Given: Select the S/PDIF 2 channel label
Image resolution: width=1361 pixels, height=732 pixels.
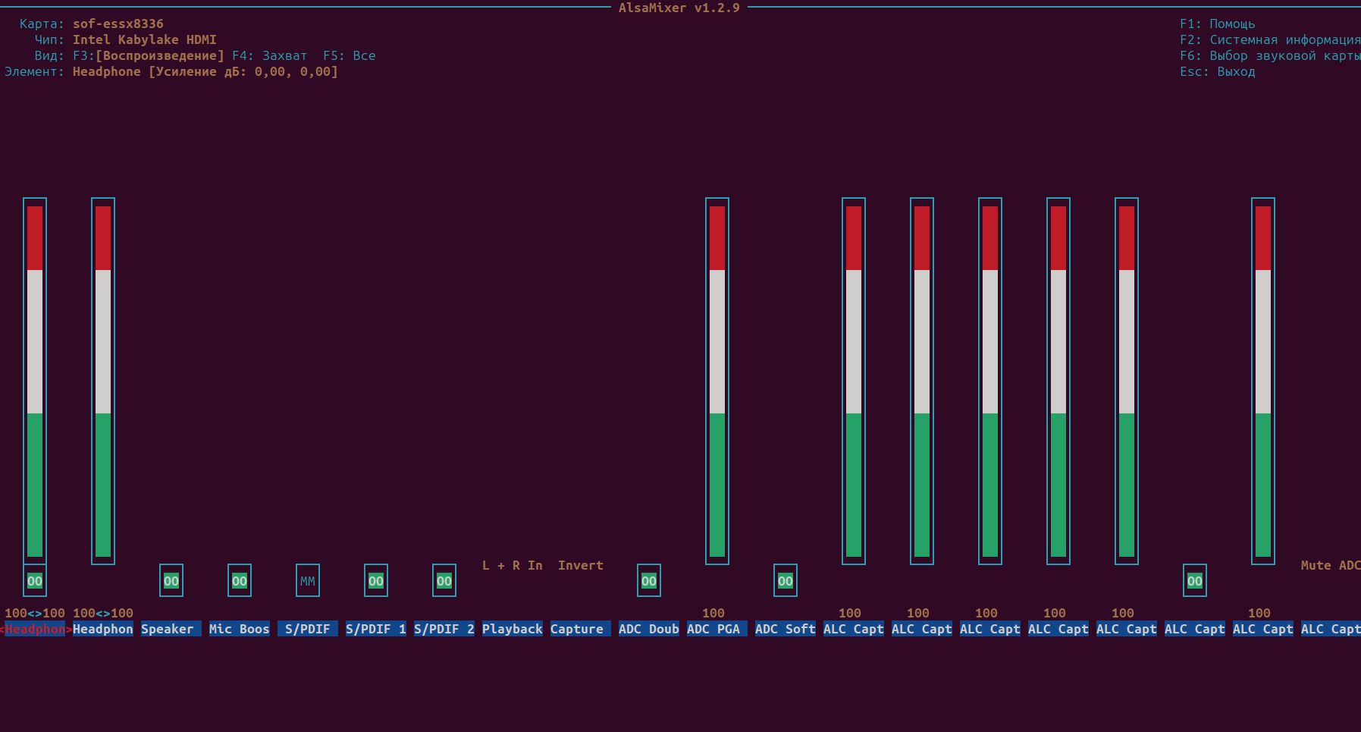Looking at the screenshot, I should click(x=444, y=629).
